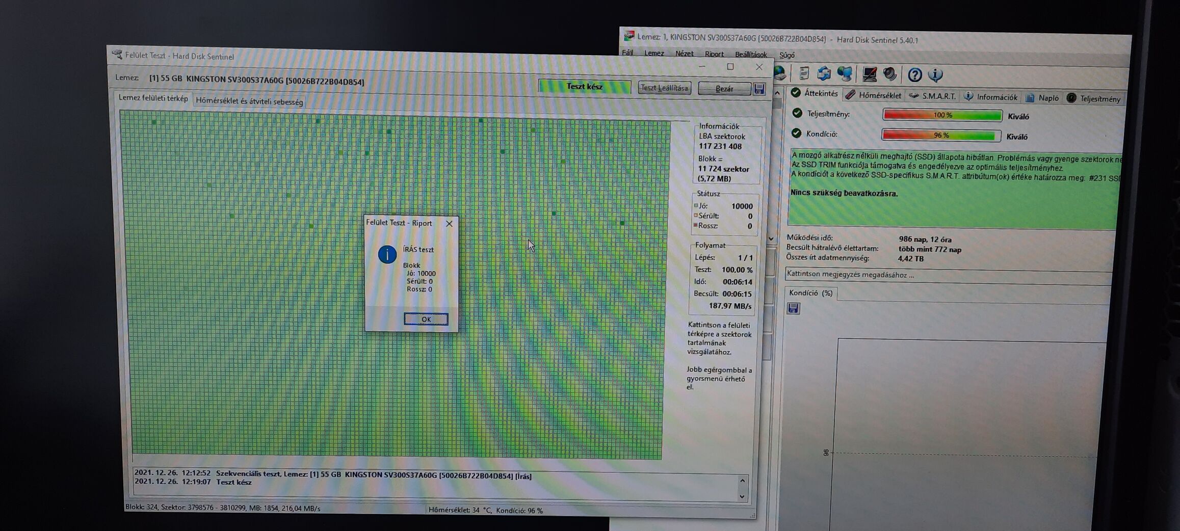Click the Teszt Leállítása button

664,88
